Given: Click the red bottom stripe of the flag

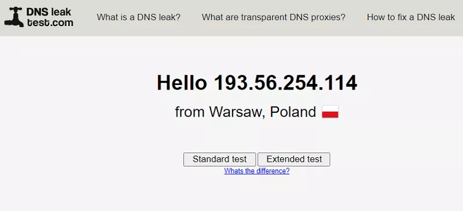Looking at the screenshot, I should click(x=330, y=115).
